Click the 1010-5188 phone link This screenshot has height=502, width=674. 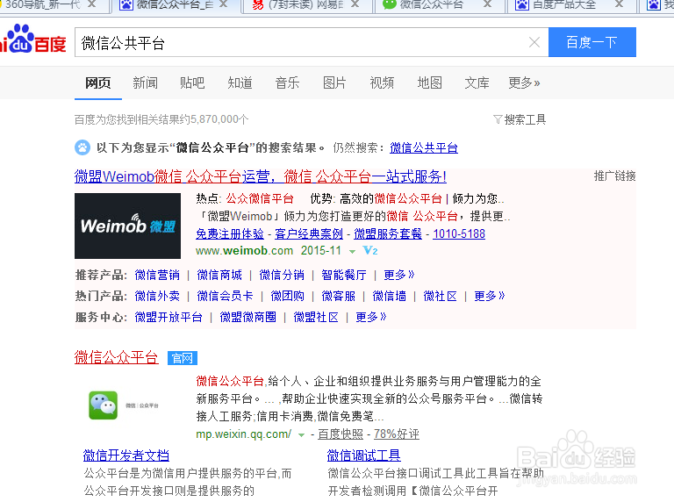click(459, 233)
